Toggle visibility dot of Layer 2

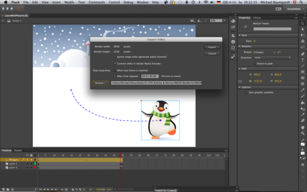click(28, 163)
